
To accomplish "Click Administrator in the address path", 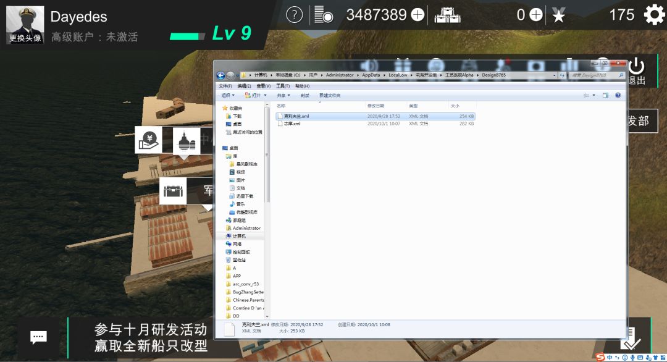I will click(x=340, y=75).
